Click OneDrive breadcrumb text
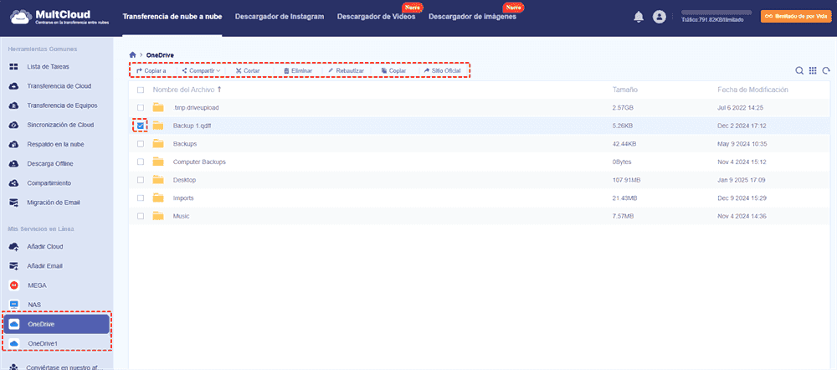The height and width of the screenshot is (370, 837). 160,55
